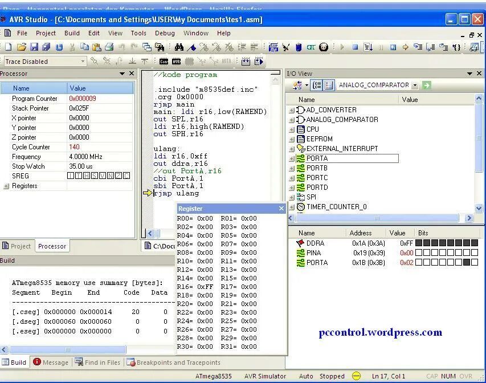Screen dimensions: 486x383
Task: Open the Find in Files tab
Action: point(97,362)
